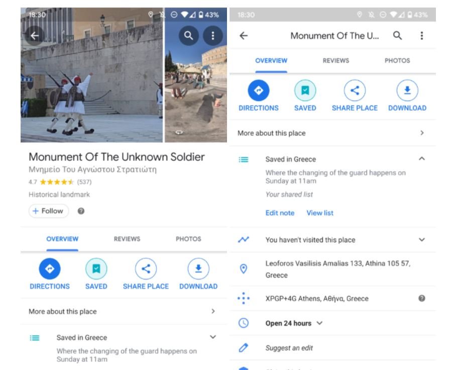Screen dimensions: 455x370
Task: Collapse the Saved in Greece section
Action: point(422,158)
